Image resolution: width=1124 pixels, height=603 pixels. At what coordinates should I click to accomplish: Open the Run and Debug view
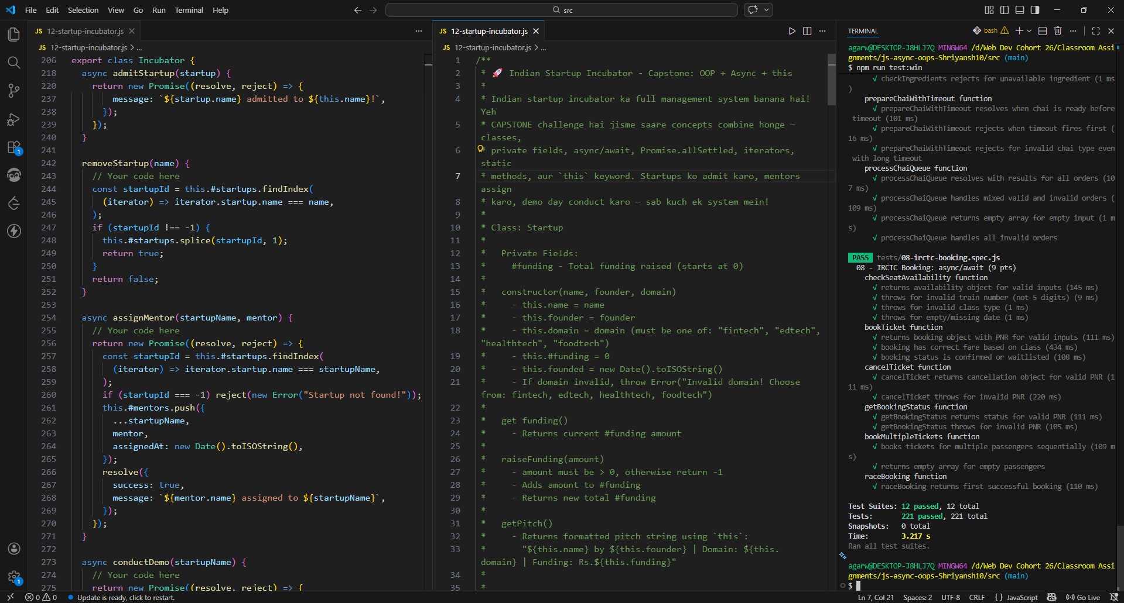(13, 119)
